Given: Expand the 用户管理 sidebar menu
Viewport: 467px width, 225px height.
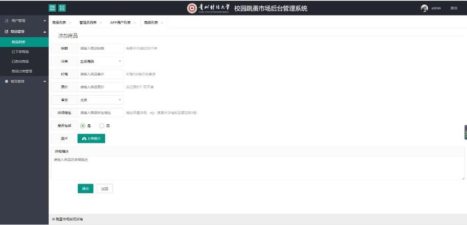Looking at the screenshot, I should pyautogui.click(x=24, y=21).
